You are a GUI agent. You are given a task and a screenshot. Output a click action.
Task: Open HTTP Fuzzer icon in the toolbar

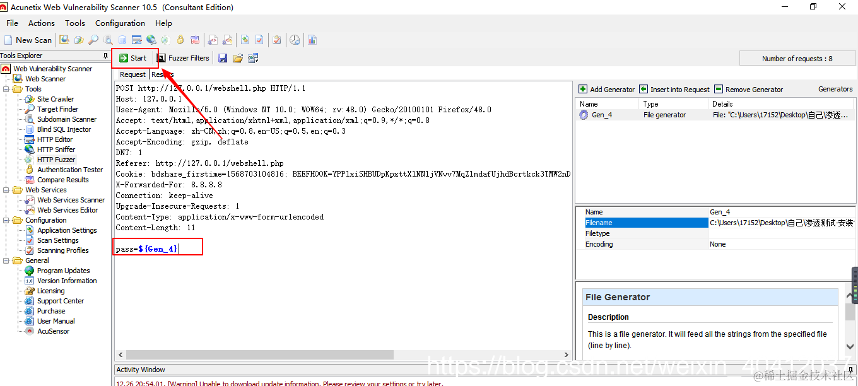click(165, 40)
